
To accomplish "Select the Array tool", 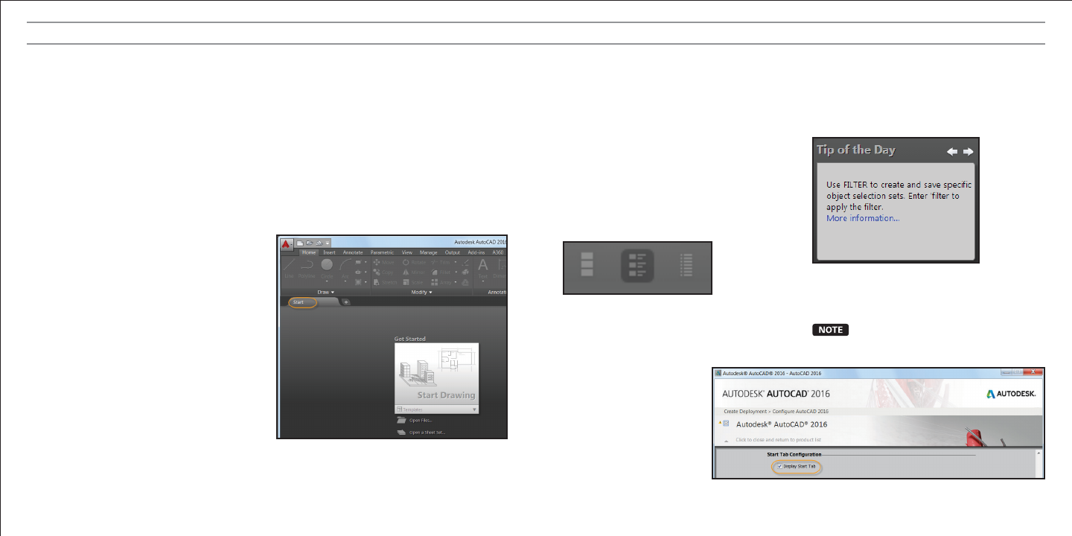I will pyautogui.click(x=442, y=283).
